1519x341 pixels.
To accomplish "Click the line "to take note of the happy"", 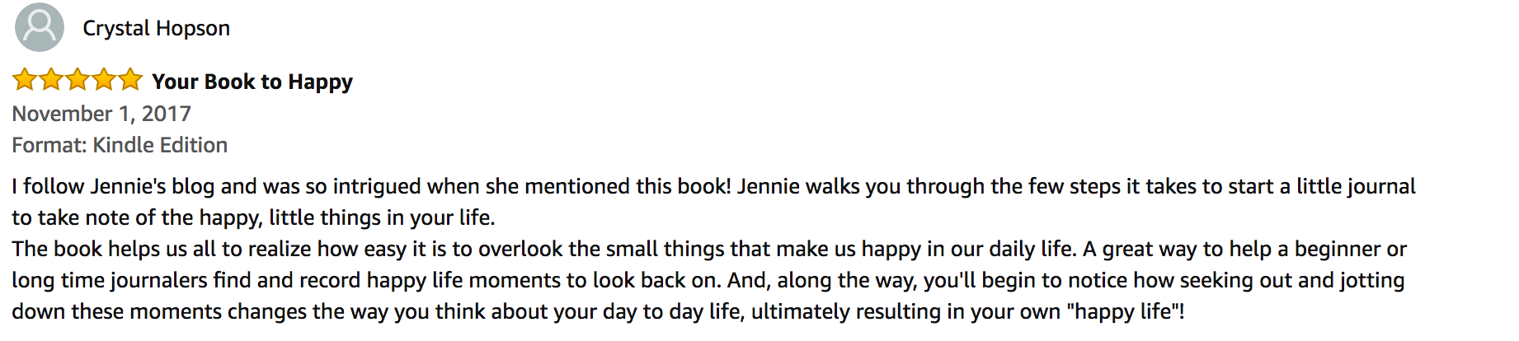I will [x=253, y=217].
